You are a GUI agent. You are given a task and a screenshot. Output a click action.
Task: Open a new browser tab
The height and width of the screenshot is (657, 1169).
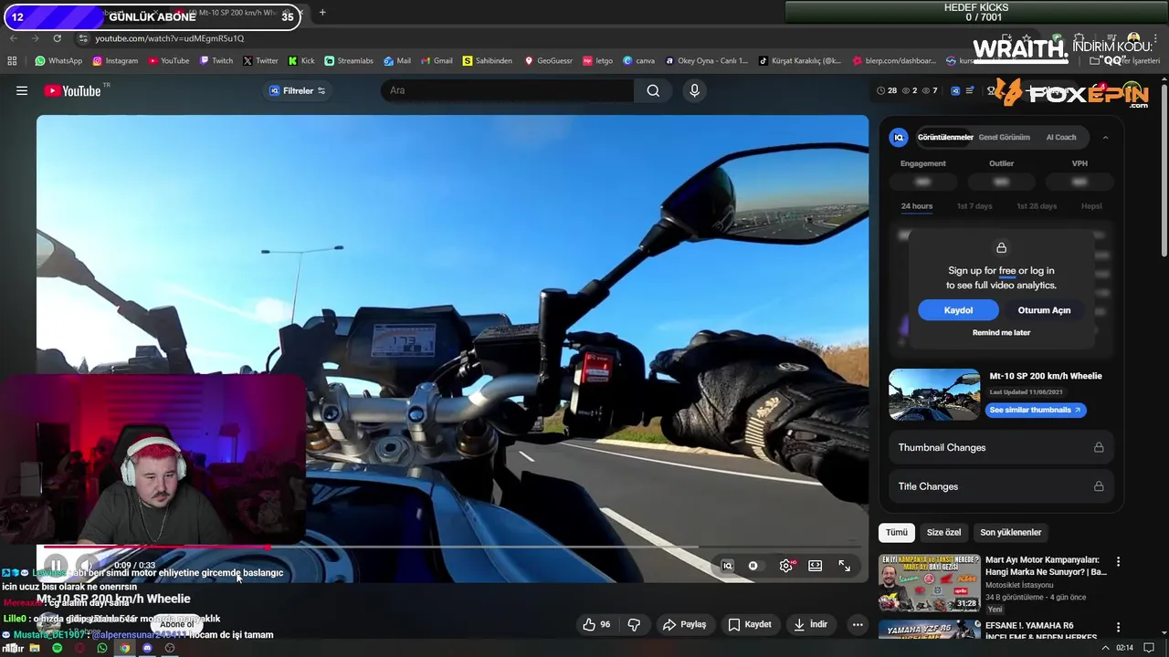322,13
